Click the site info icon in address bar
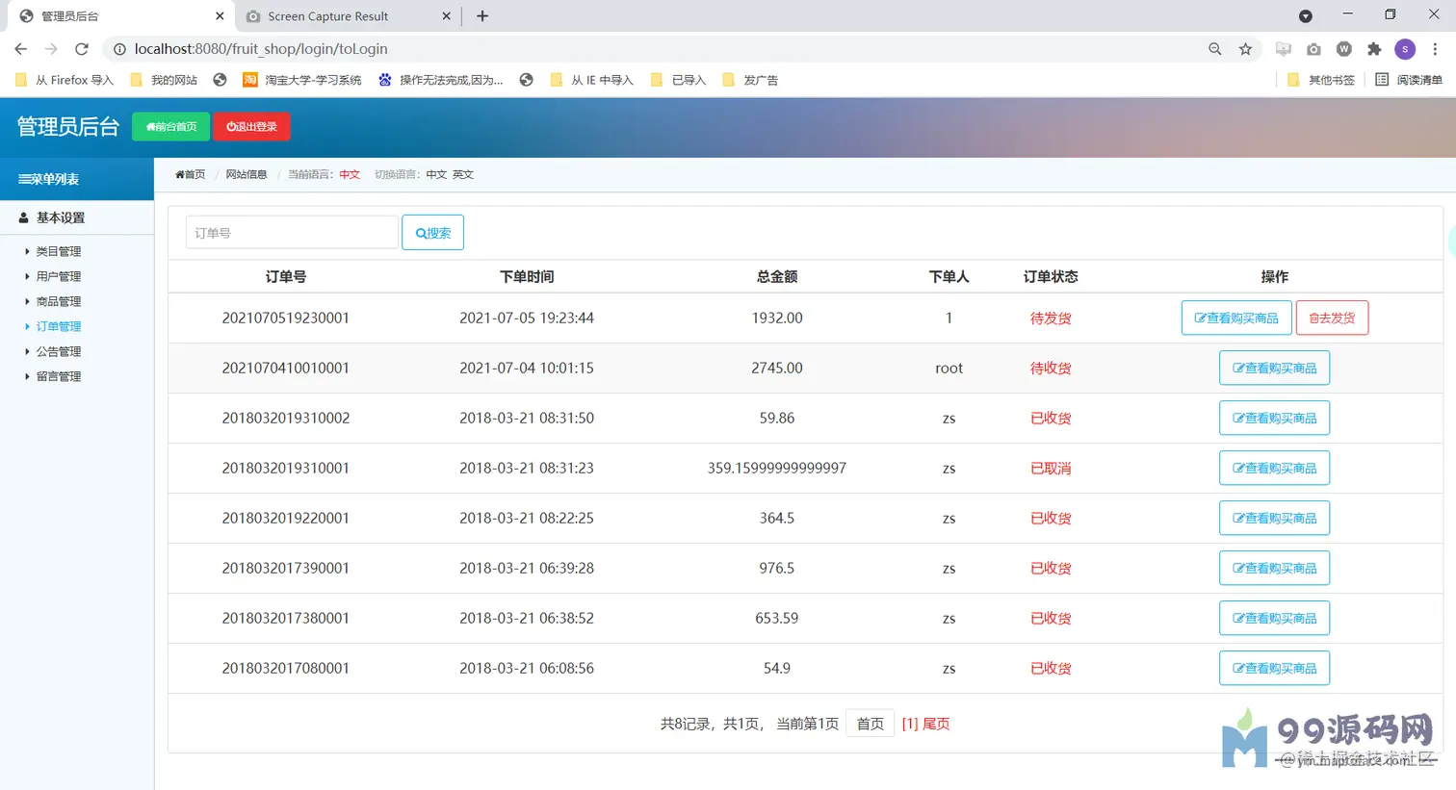The image size is (1456, 790). coord(119,49)
